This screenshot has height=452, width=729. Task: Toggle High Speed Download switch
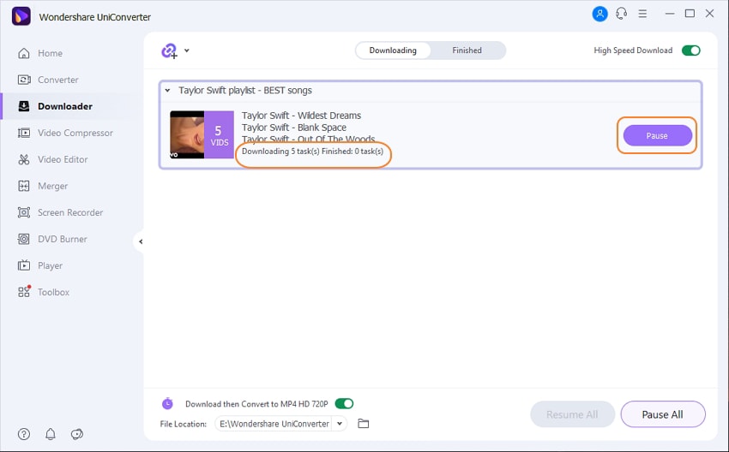click(691, 51)
